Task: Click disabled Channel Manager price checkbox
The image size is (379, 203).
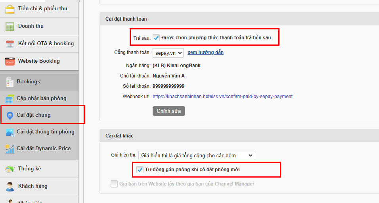Action: coord(114,184)
